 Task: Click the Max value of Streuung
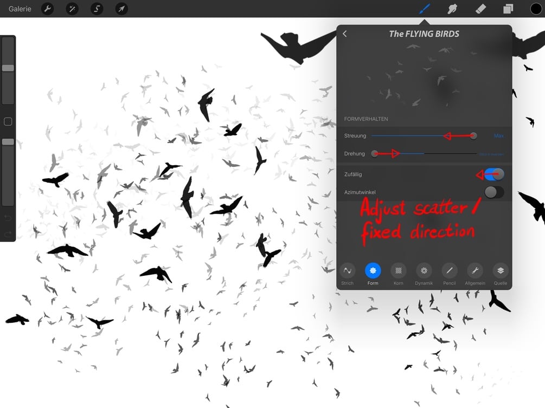[499, 136]
